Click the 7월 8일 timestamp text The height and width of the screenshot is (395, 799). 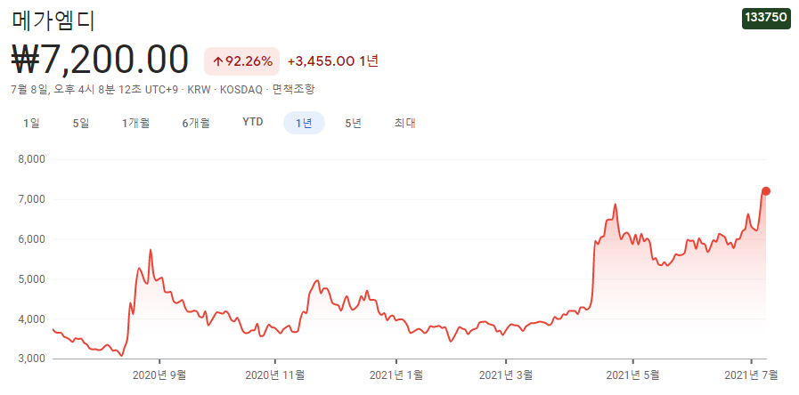tap(94, 90)
